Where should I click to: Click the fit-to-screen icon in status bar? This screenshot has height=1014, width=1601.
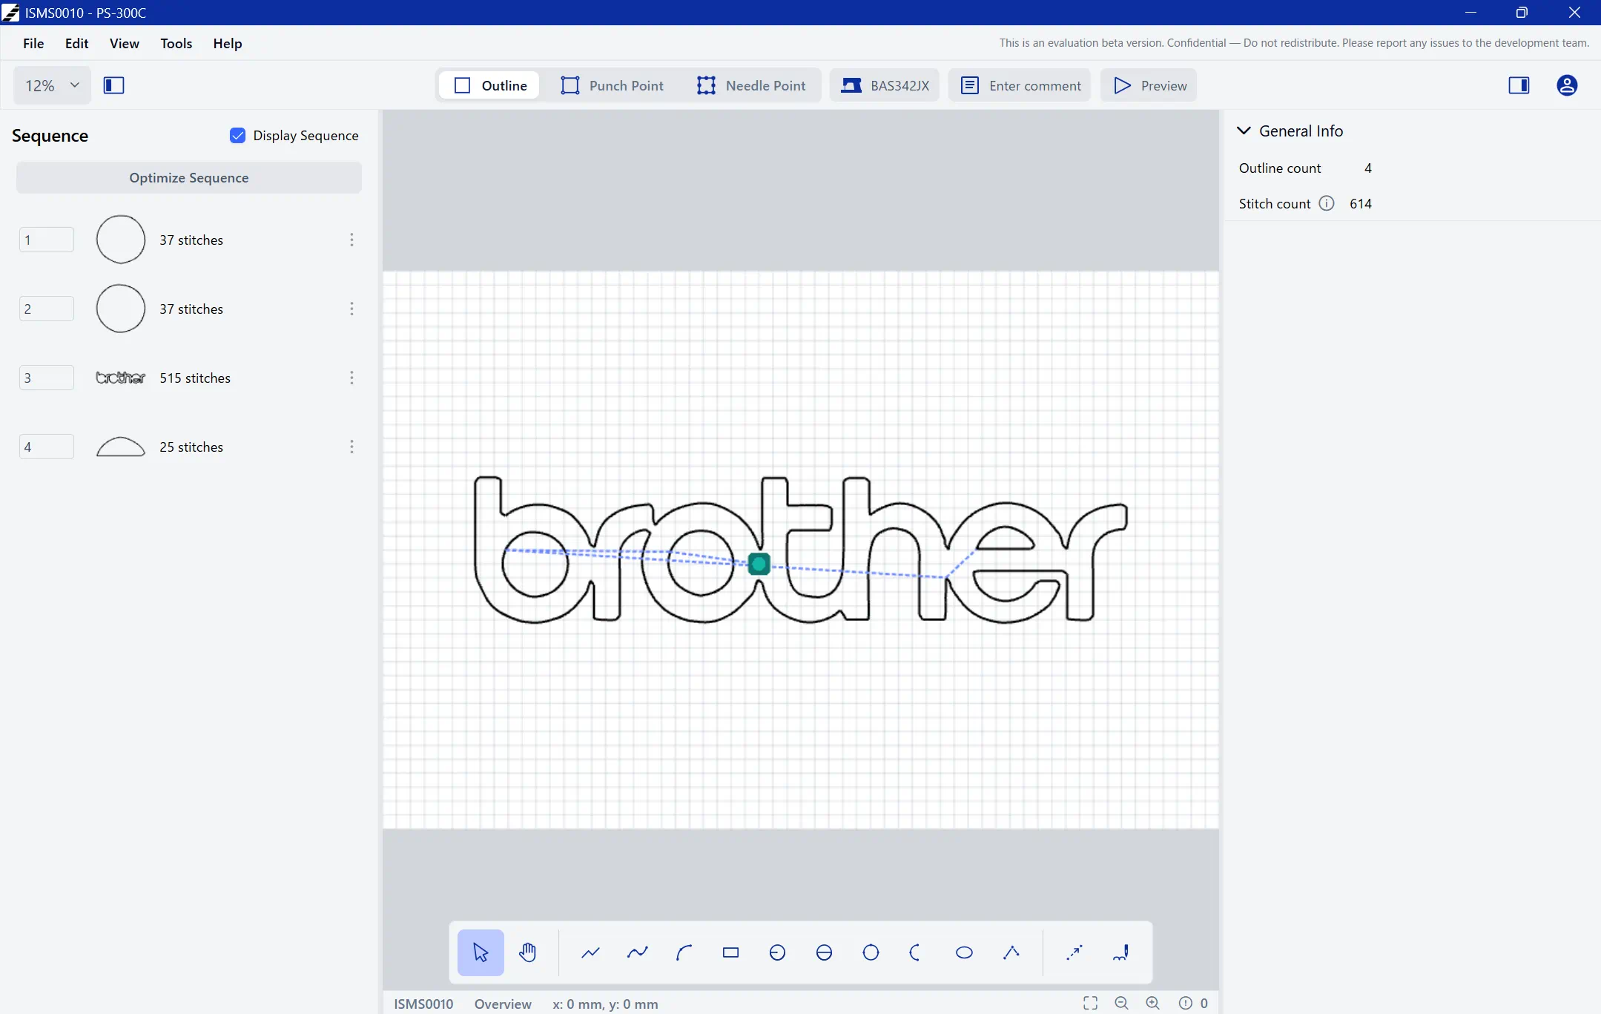tap(1090, 1003)
